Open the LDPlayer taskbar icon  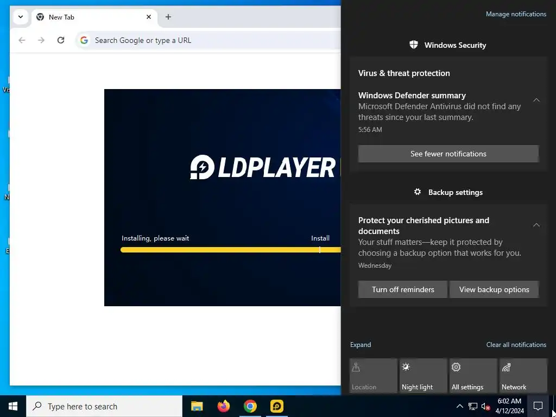pos(276,406)
